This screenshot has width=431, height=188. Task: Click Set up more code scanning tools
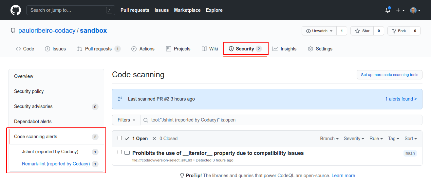click(389, 75)
